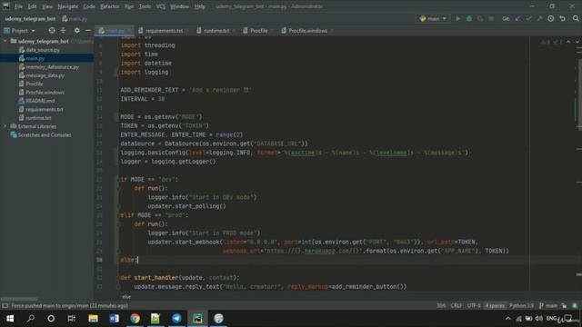The image size is (582, 327).
Task: Switch to the runtime.txt editor tab
Action: (x=216, y=31)
